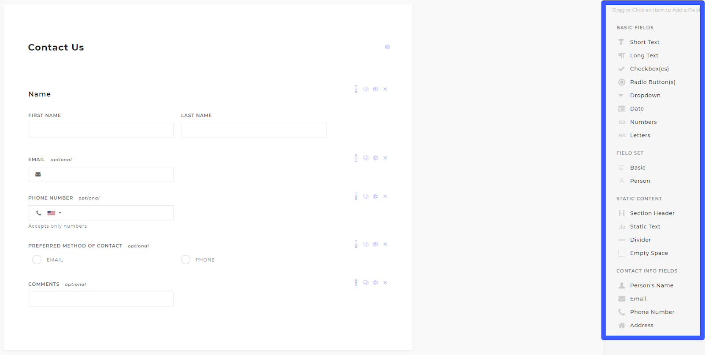Add the Address contact field
This screenshot has height=355, width=705.
click(x=642, y=325)
